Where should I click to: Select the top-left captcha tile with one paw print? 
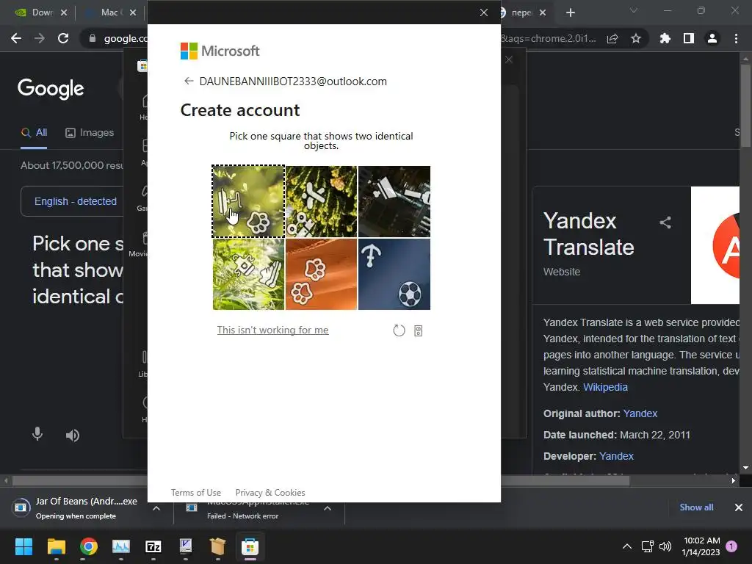click(248, 201)
